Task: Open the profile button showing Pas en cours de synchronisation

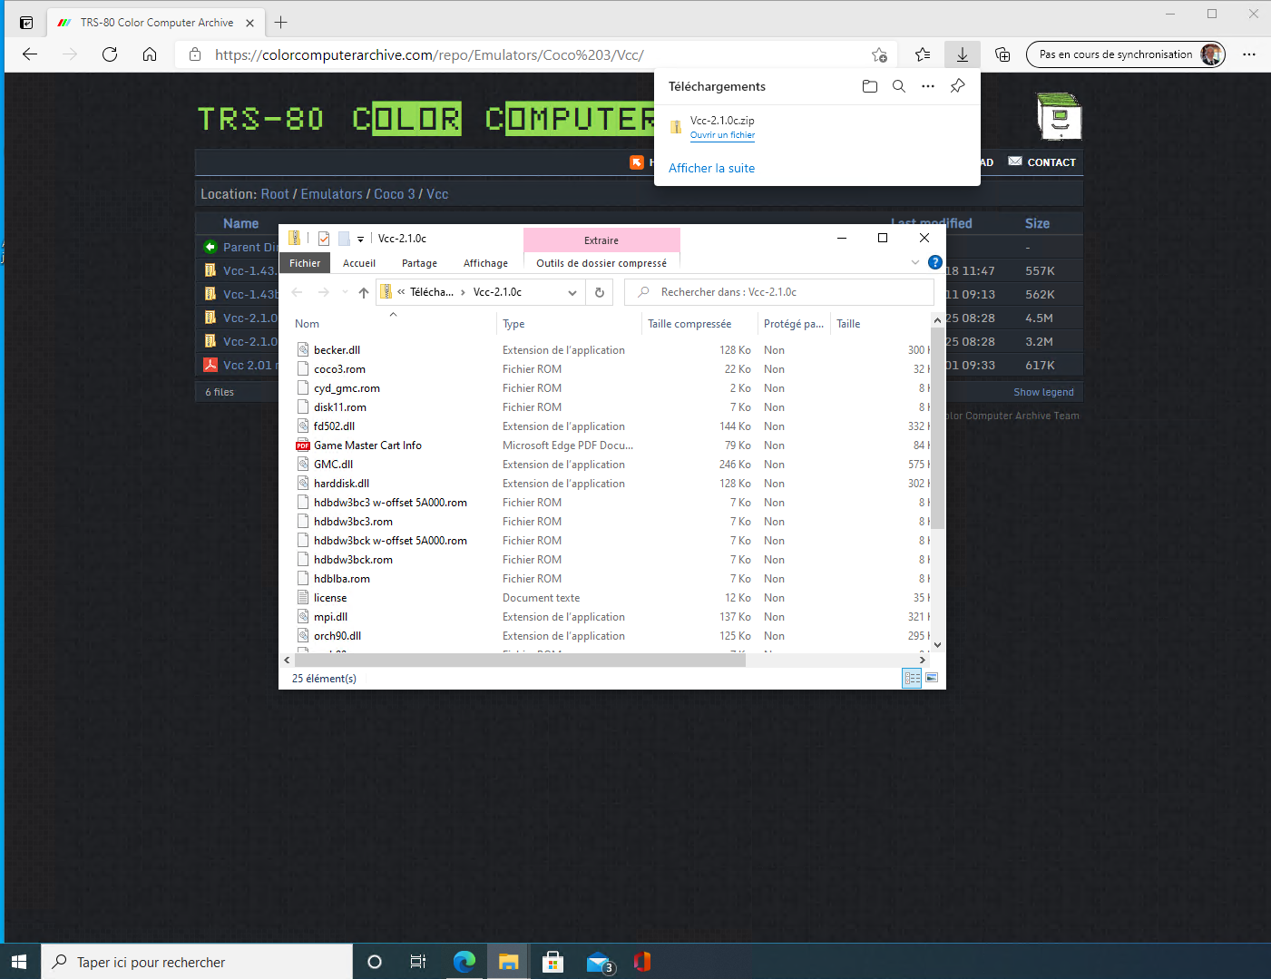Action: (1126, 54)
